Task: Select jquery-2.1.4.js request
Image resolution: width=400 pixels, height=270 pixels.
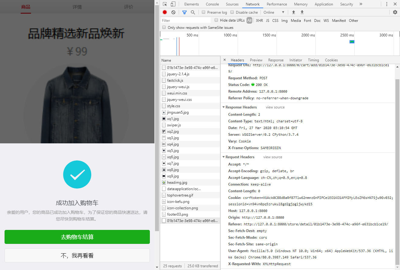Action: tap(190, 74)
